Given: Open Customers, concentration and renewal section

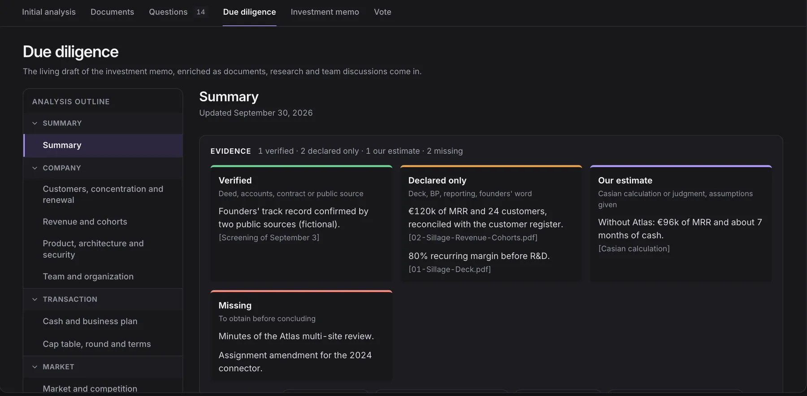Looking at the screenshot, I should 103,195.
